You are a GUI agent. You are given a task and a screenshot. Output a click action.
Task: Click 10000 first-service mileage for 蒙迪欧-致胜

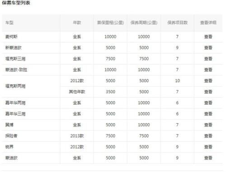point(110,70)
